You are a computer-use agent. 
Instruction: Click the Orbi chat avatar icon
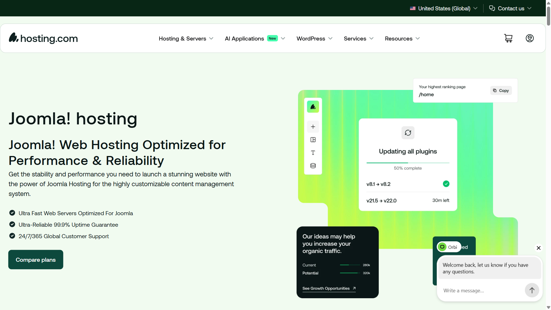[x=442, y=247]
